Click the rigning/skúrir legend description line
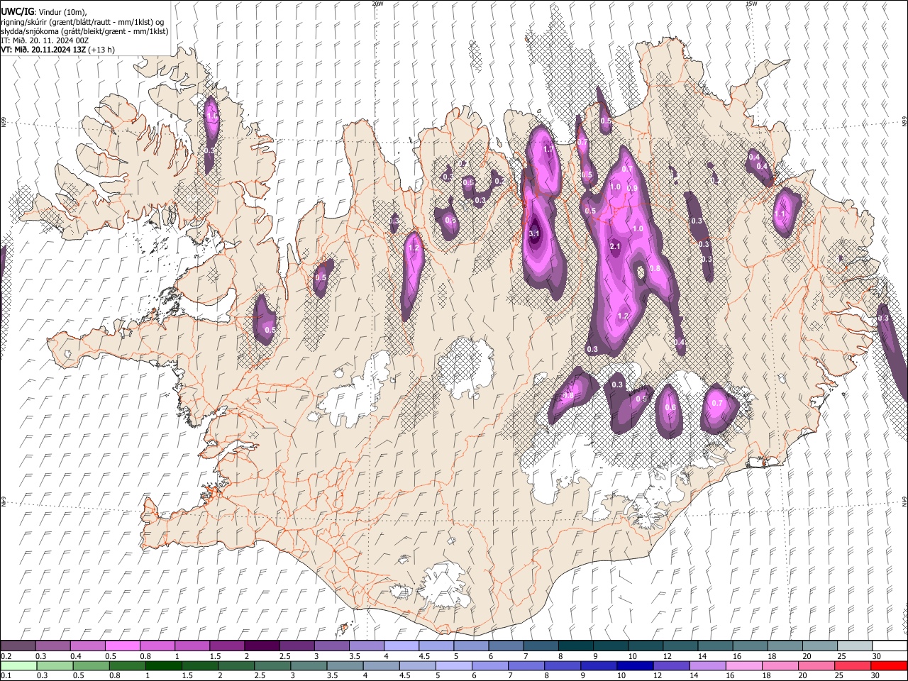This screenshot has height=681, width=908. pyautogui.click(x=82, y=21)
